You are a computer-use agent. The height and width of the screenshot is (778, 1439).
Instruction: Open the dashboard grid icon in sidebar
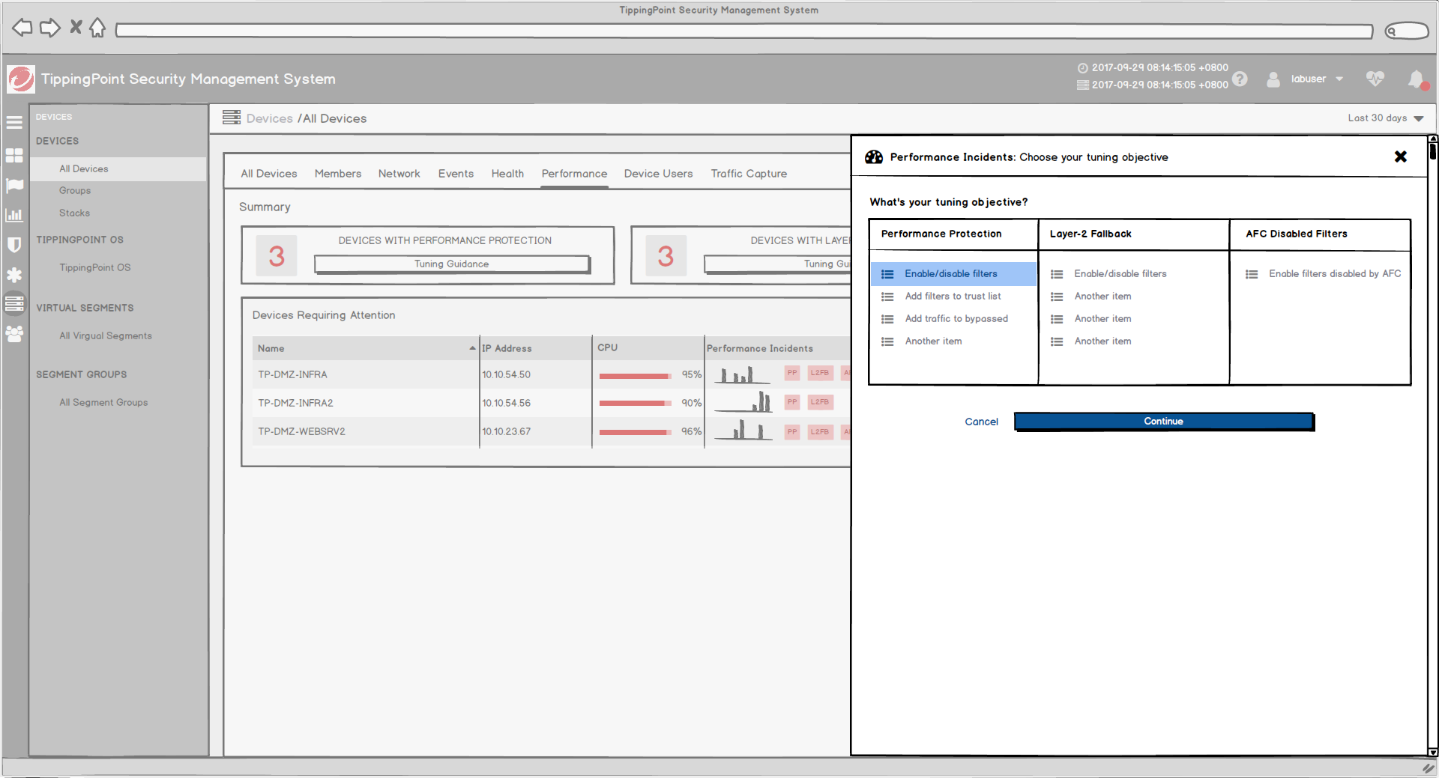click(14, 155)
